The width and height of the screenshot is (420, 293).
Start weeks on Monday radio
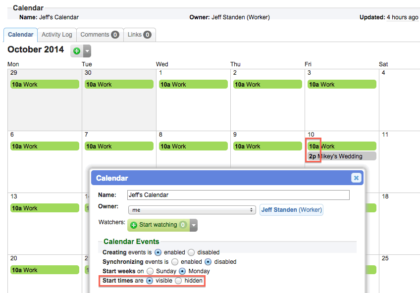pos(182,271)
